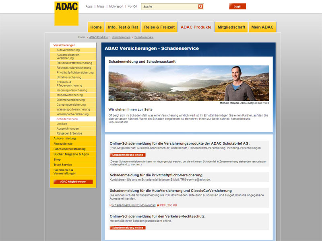Click ADAC Mitglied werden button

[73, 182]
